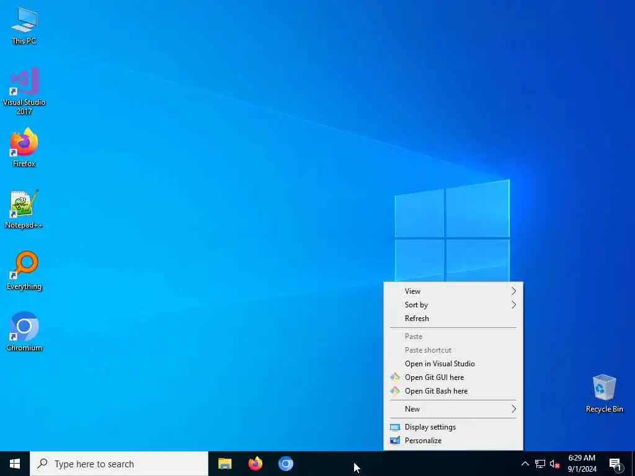The image size is (635, 476).
Task: Open the Windows Start menu
Action: [x=15, y=464]
